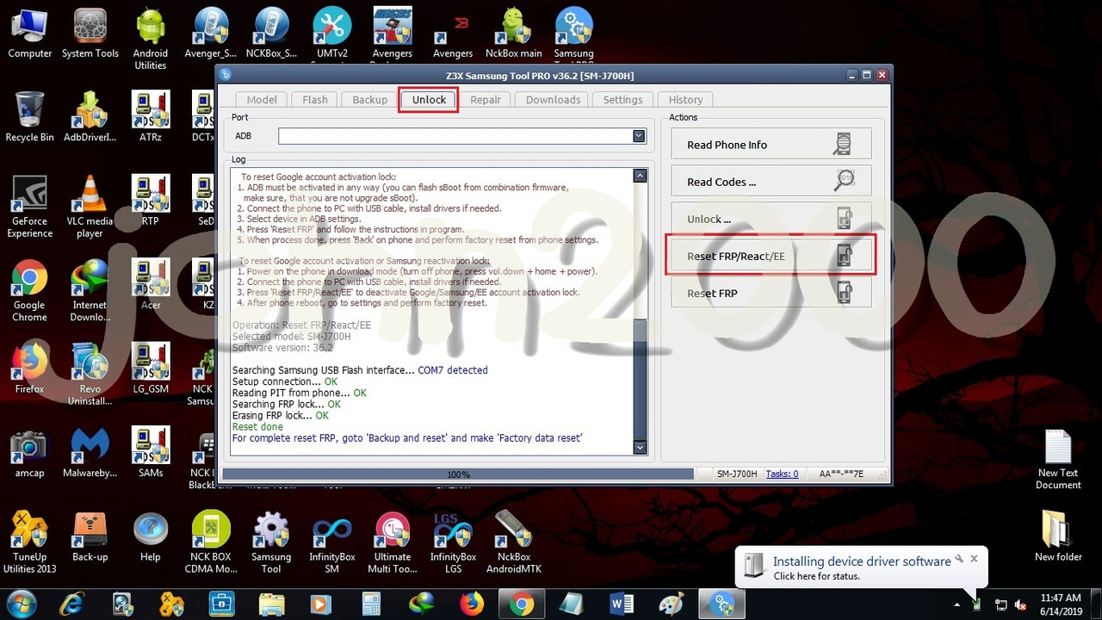Open the Firefox desktop shortcut

[x=29, y=369]
